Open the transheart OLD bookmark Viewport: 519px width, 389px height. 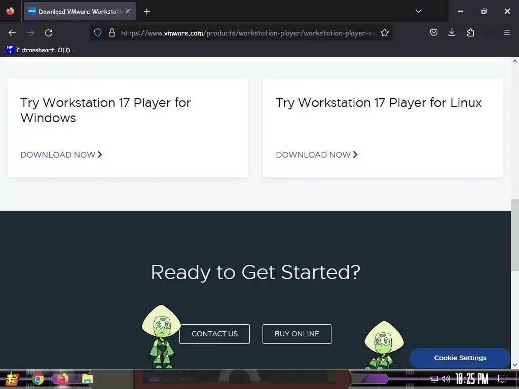tap(42, 50)
